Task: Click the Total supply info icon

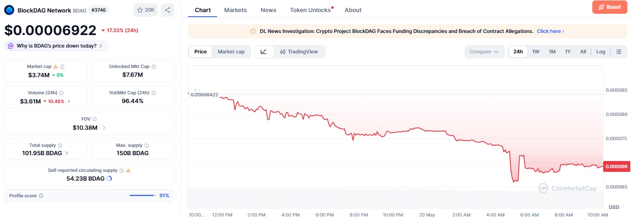Action: coord(60,146)
